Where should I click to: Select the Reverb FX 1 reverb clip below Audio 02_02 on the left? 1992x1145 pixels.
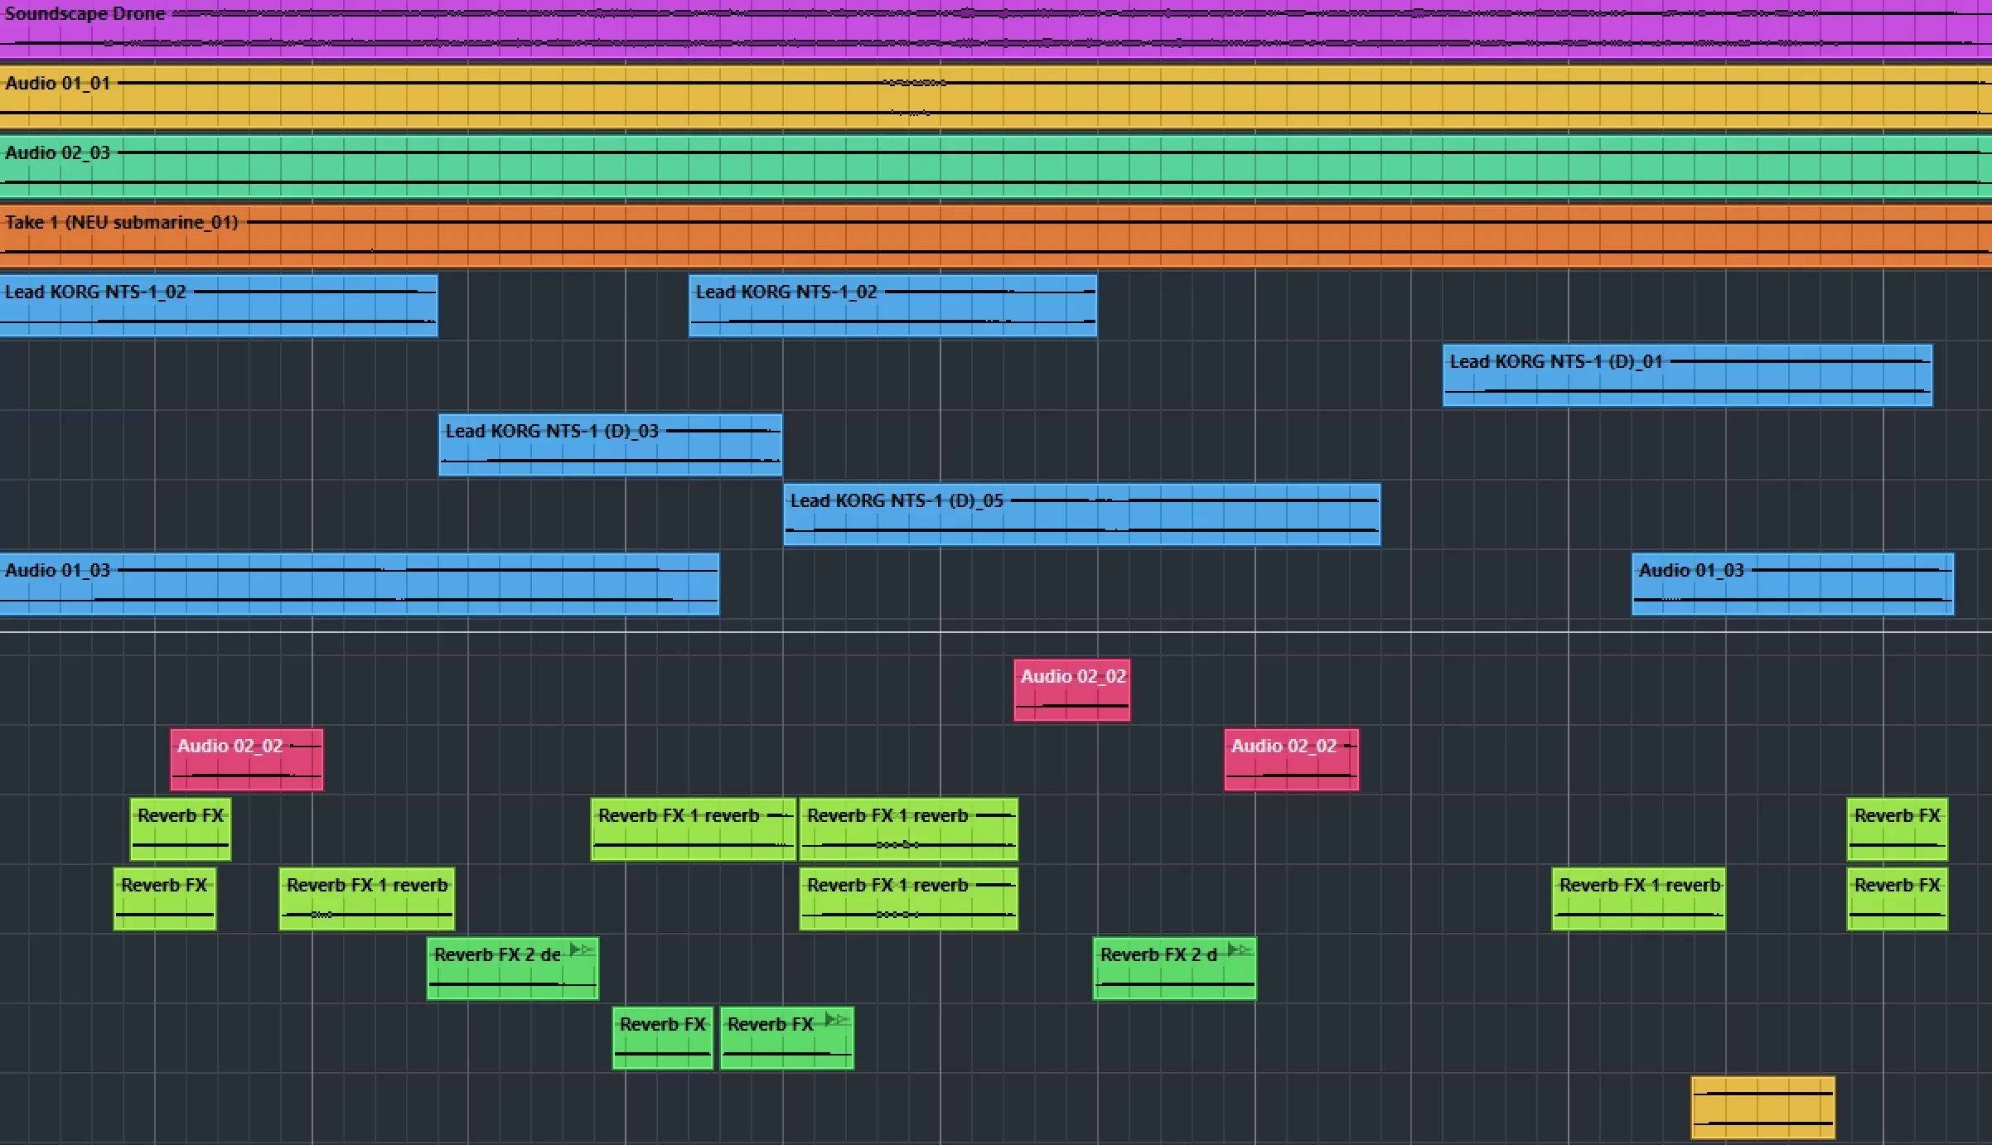[366, 900]
